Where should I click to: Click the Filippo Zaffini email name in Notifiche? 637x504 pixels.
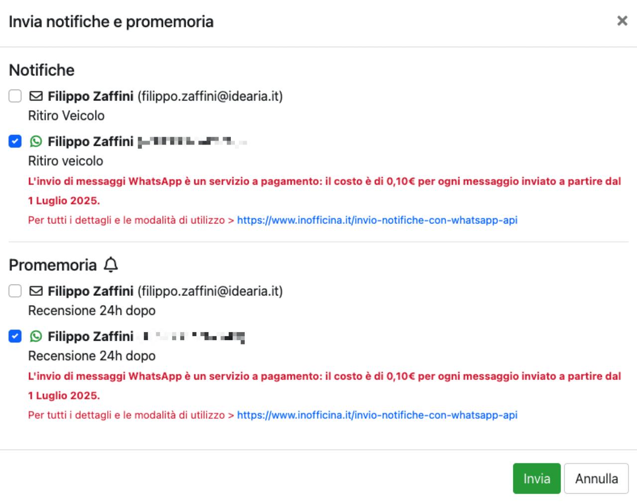tap(91, 96)
